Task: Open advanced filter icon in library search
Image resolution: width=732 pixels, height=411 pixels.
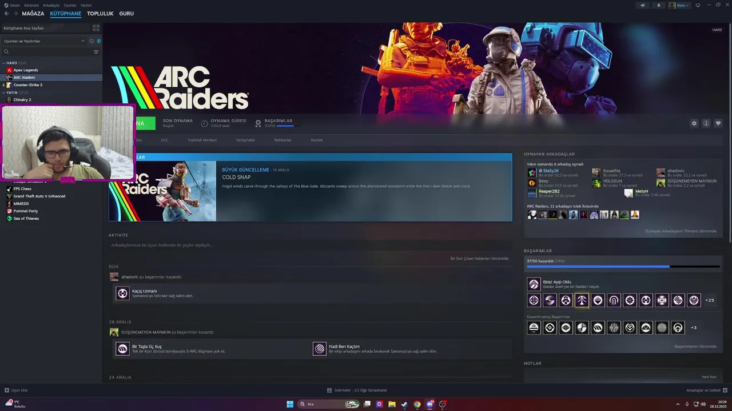Action: 96,52
